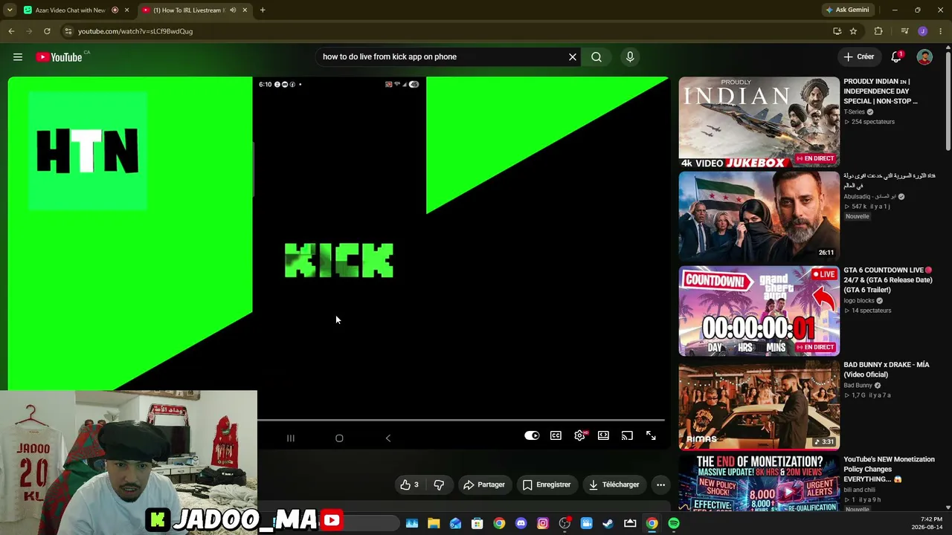952x535 pixels.
Task: Open Instagram from the taskbar
Action: point(543,523)
